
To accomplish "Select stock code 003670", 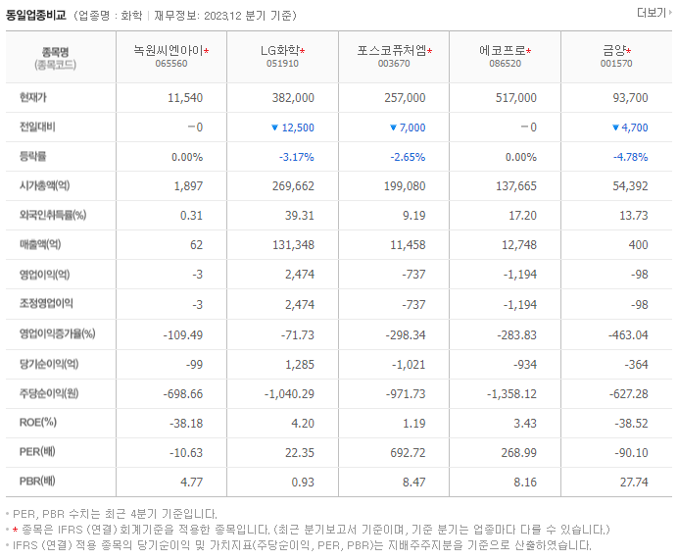I will click(x=394, y=64).
